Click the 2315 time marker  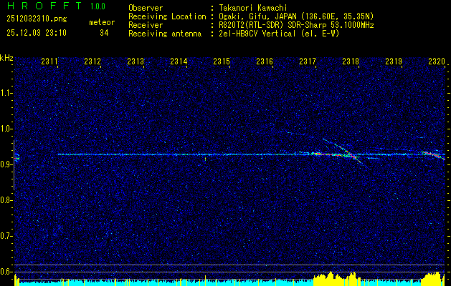point(222,61)
